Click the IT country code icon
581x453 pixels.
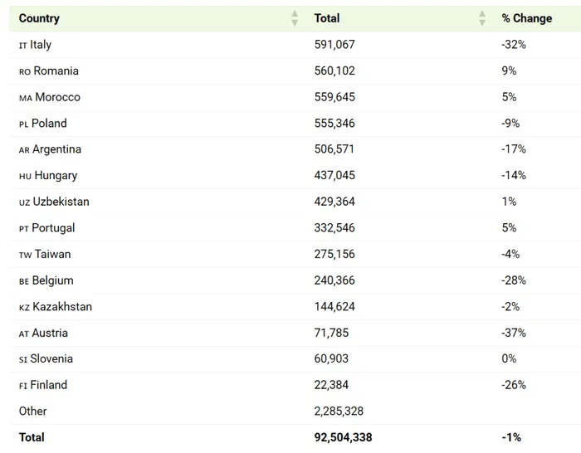click(x=23, y=46)
